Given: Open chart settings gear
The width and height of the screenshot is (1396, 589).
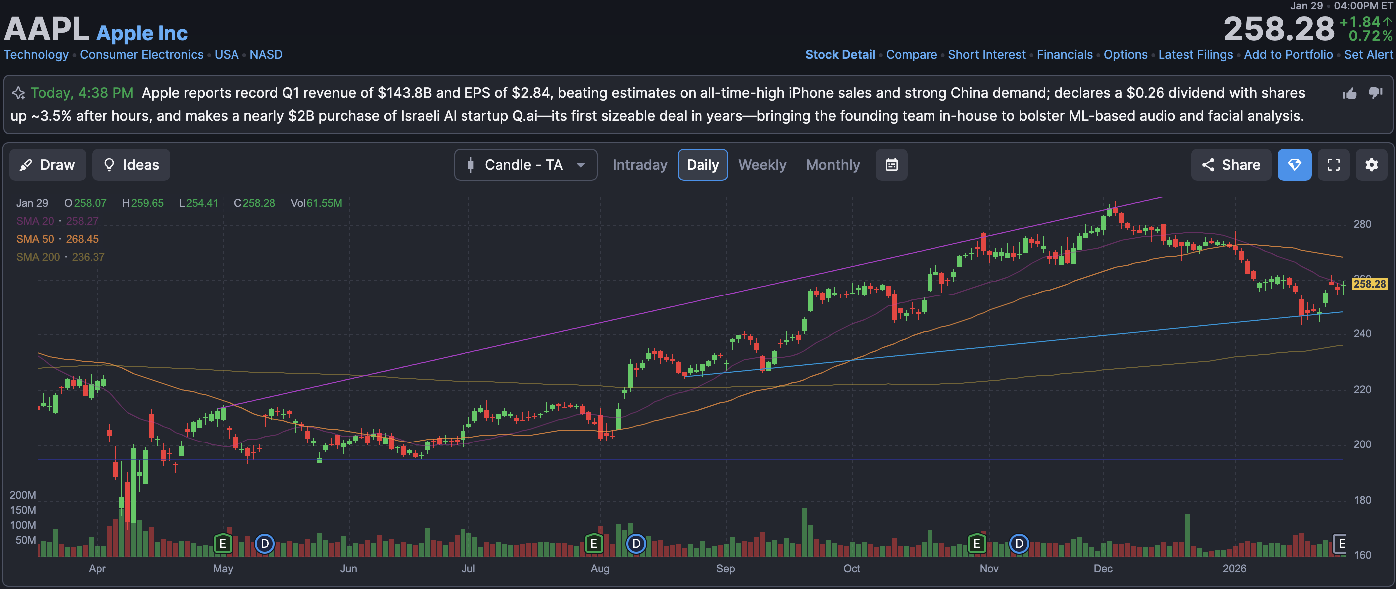Looking at the screenshot, I should click(x=1371, y=165).
